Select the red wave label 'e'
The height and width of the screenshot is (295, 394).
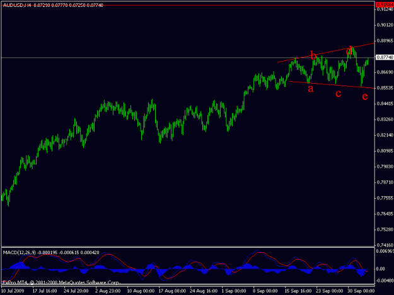click(x=365, y=96)
